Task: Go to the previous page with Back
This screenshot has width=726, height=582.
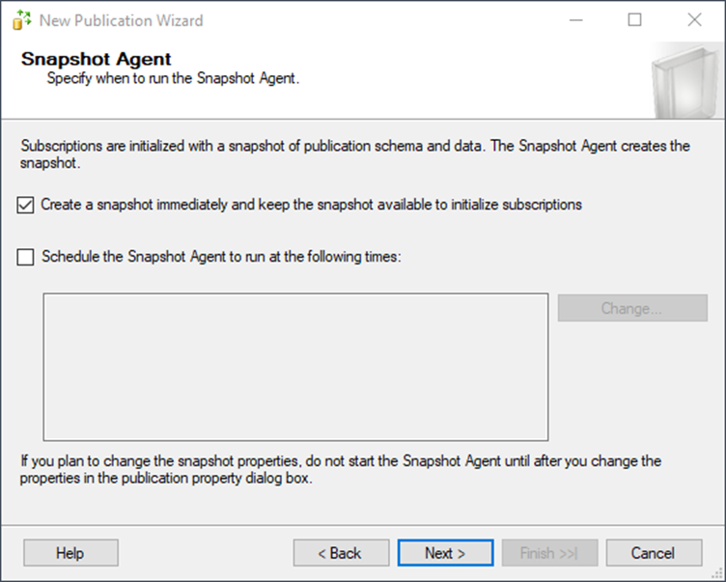Action: pos(341,553)
